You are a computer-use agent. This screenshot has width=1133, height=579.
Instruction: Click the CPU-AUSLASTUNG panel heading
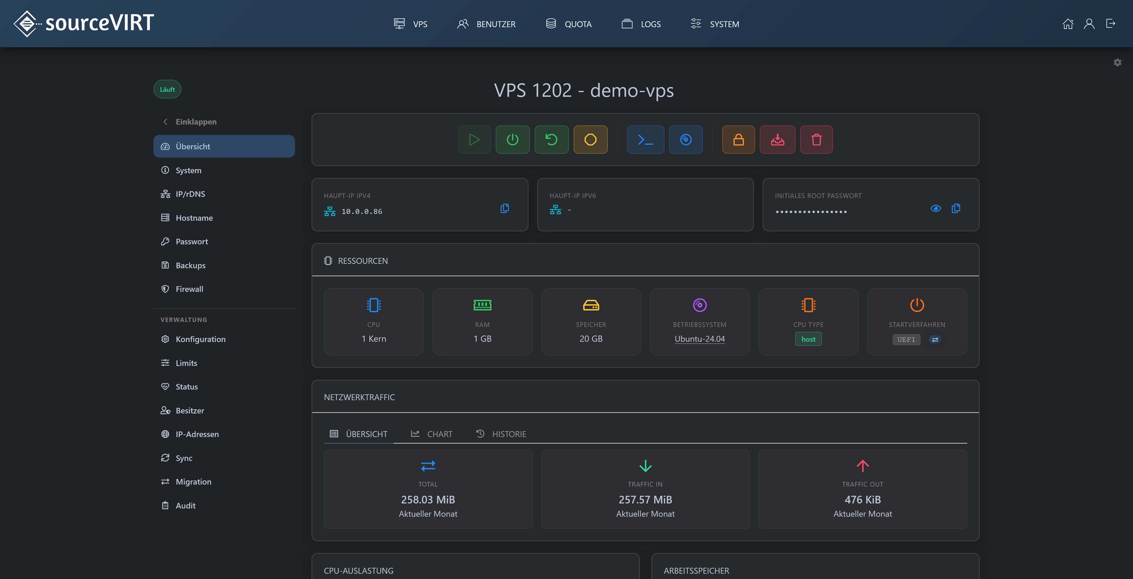358,571
